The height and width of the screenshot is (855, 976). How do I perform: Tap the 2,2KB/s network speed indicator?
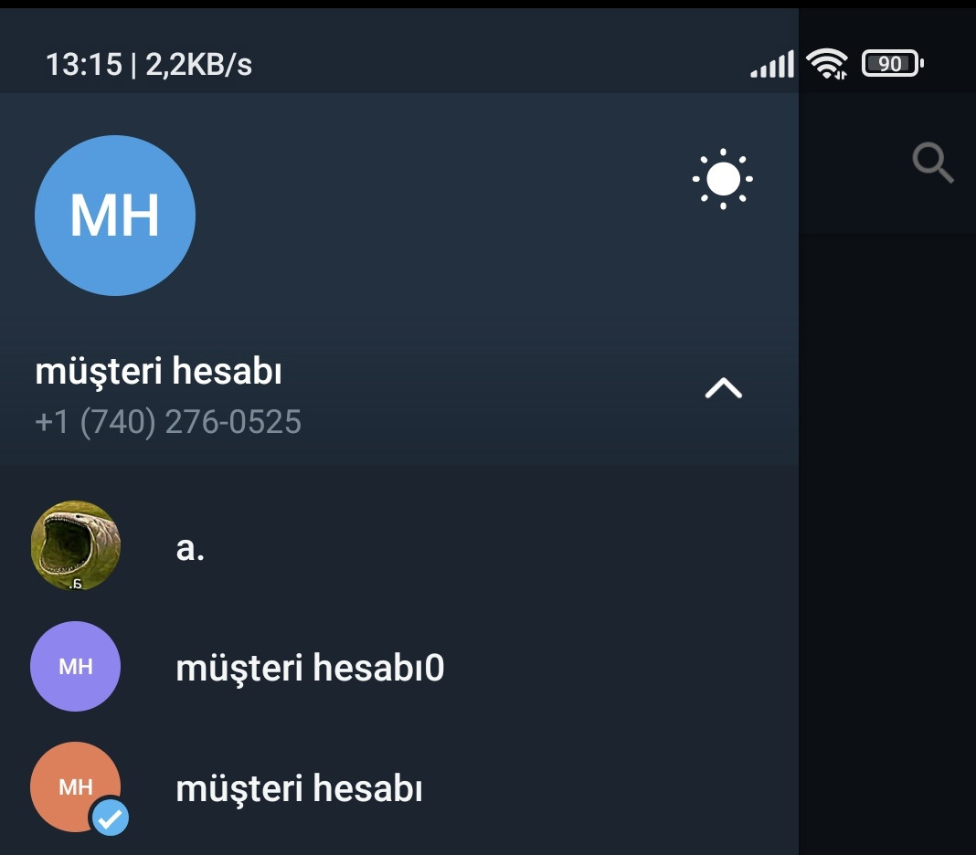point(198,65)
